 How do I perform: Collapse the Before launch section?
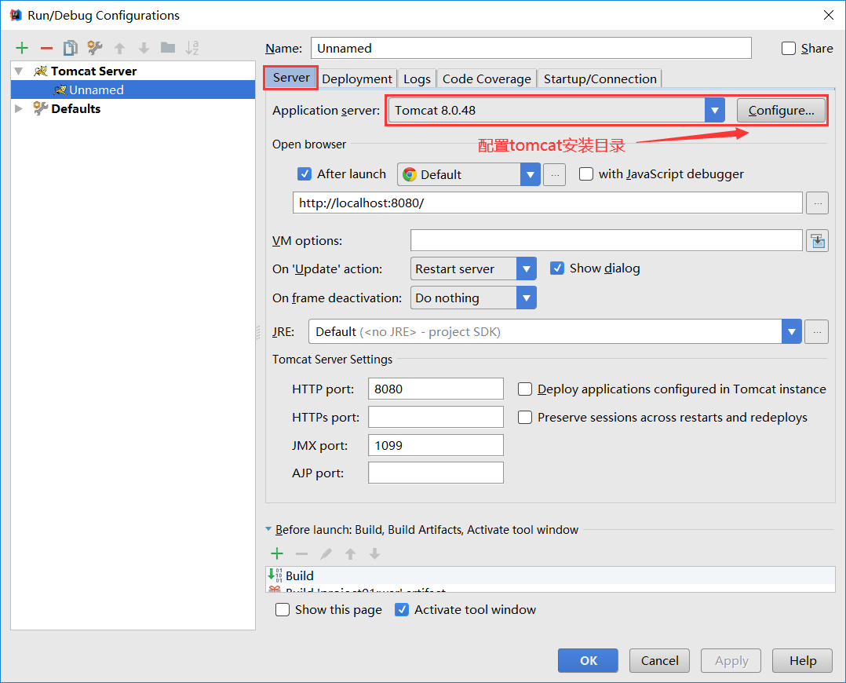coord(268,530)
